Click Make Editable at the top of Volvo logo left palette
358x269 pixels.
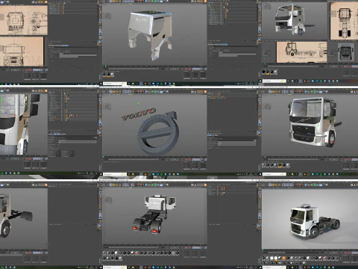(x=100, y=96)
